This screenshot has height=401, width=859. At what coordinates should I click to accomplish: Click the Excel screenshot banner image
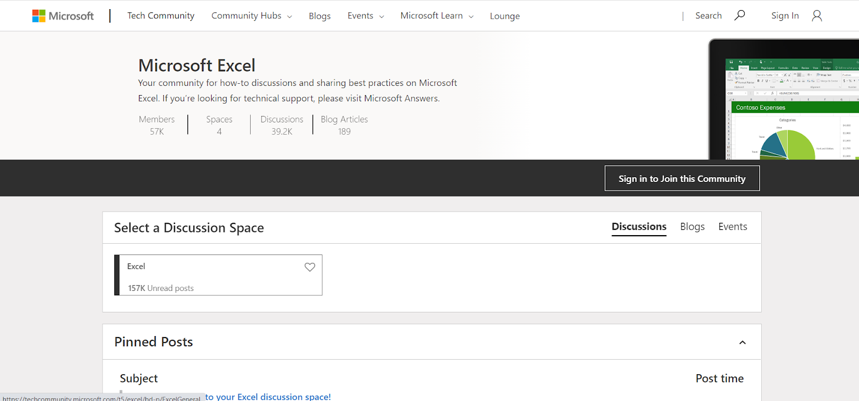784,99
